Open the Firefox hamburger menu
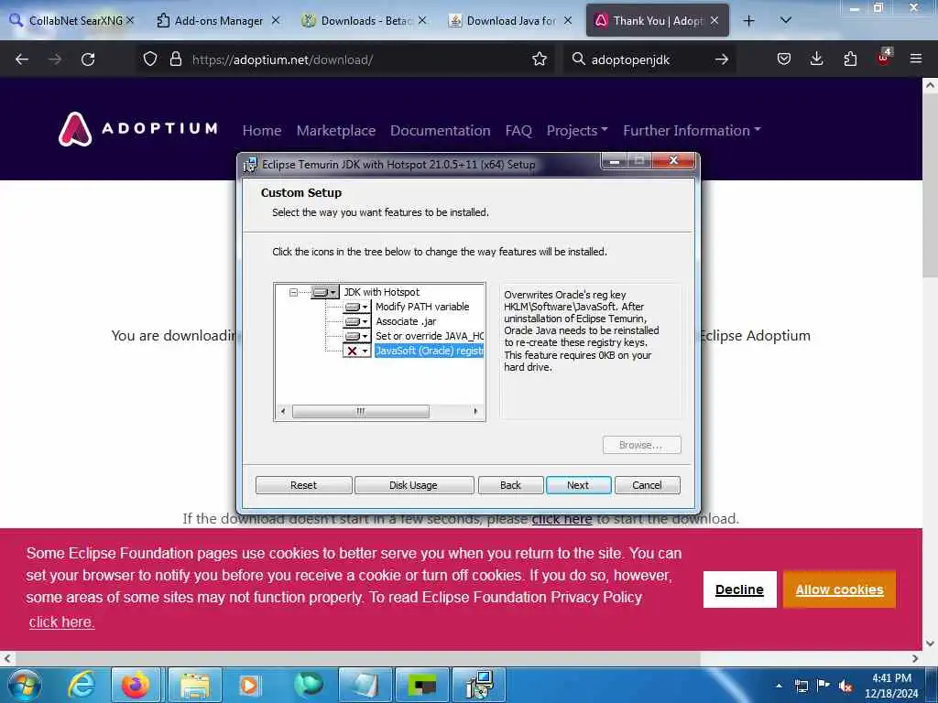This screenshot has width=938, height=703. click(x=916, y=59)
